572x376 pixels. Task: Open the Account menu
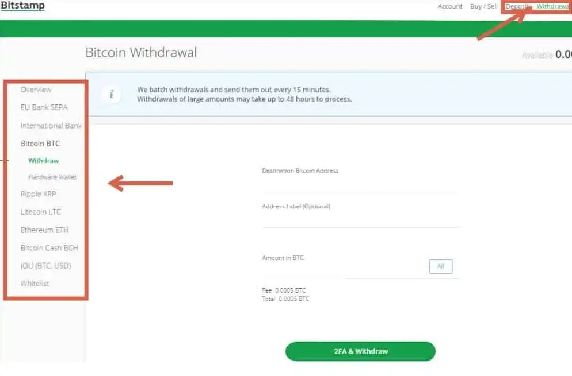pos(450,6)
